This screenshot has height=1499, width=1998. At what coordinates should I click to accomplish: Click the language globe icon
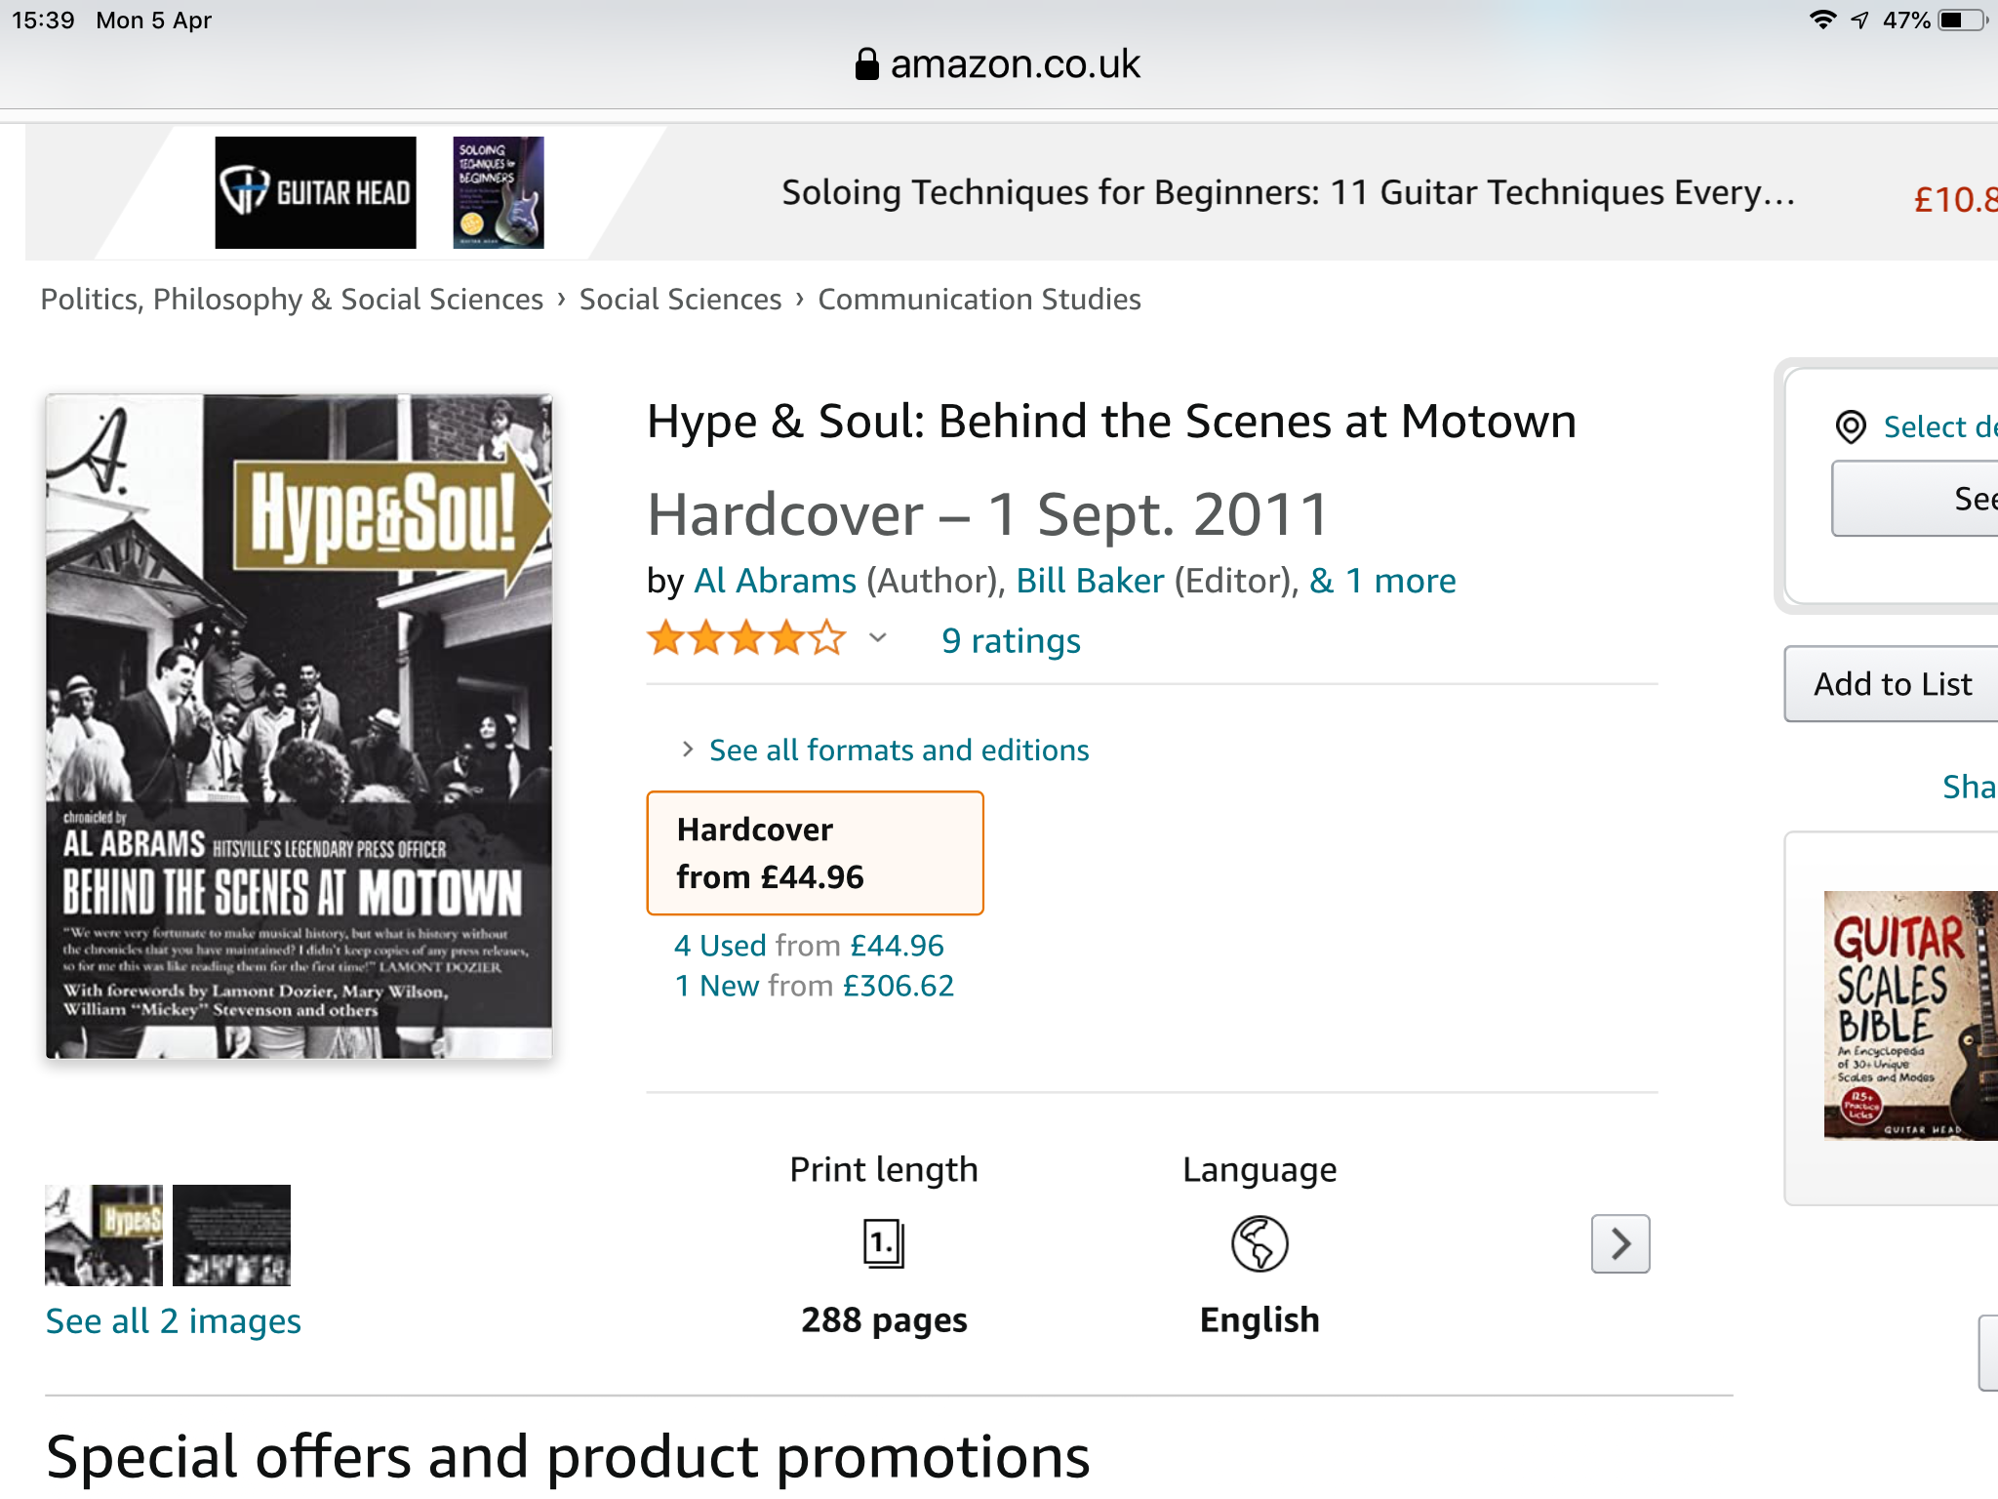point(1259,1243)
